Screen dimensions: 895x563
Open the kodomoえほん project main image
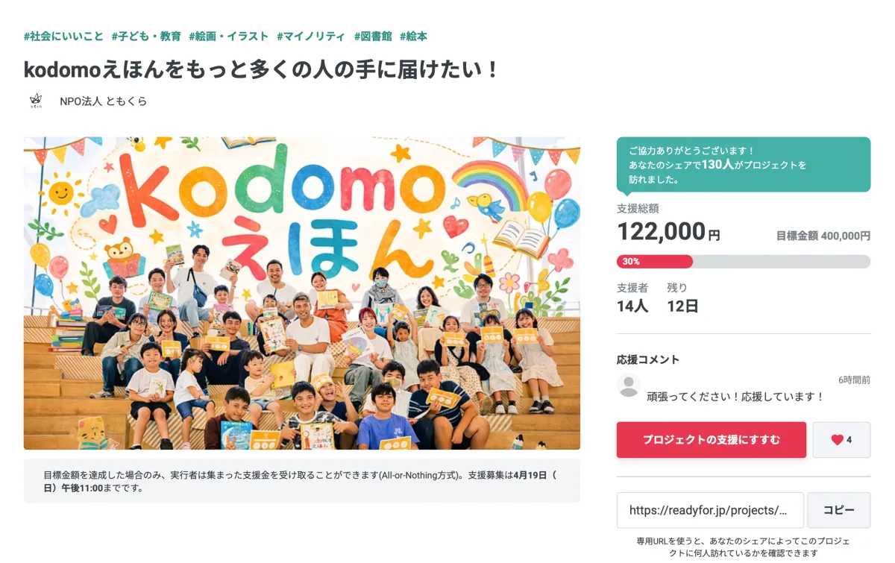pyautogui.click(x=301, y=293)
